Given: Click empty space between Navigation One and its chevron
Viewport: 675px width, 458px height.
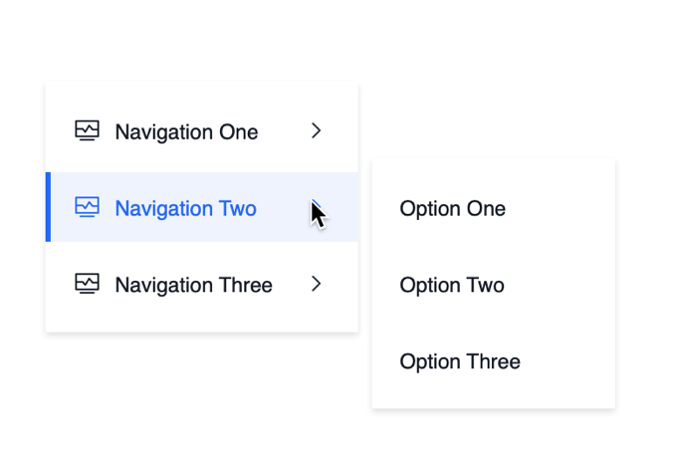Looking at the screenshot, I should [x=284, y=131].
